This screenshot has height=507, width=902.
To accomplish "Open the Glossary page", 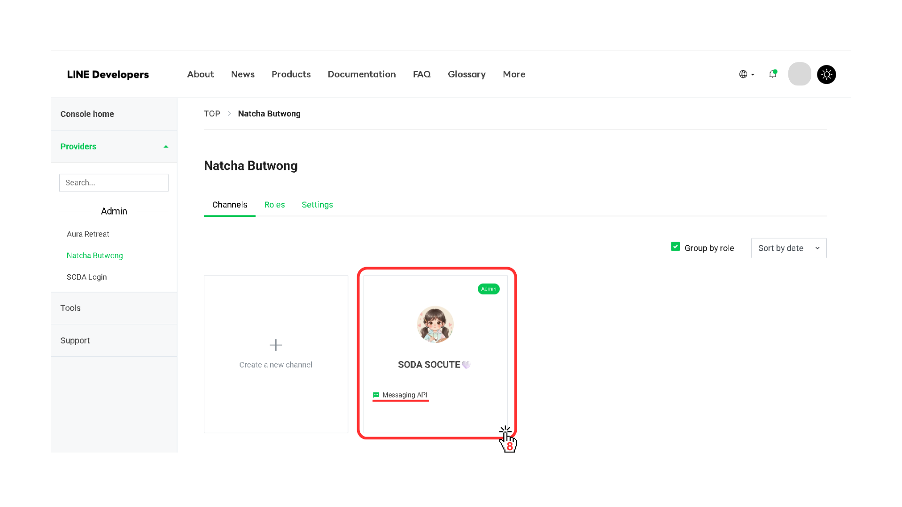I will pos(467,74).
